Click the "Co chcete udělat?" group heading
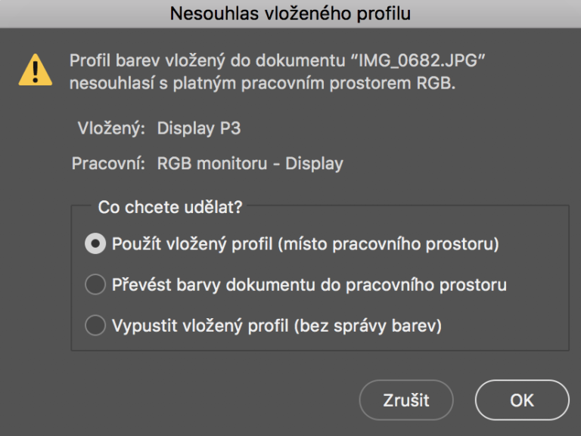581x436 pixels. (x=170, y=206)
